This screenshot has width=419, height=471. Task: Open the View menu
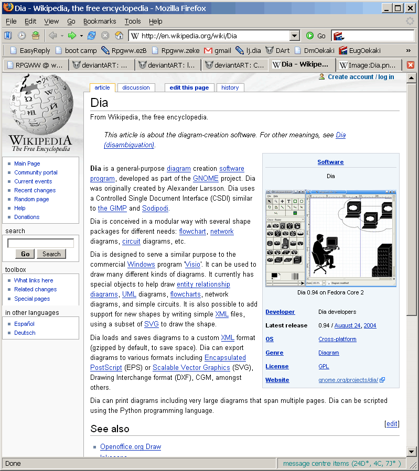pyautogui.click(x=51, y=21)
